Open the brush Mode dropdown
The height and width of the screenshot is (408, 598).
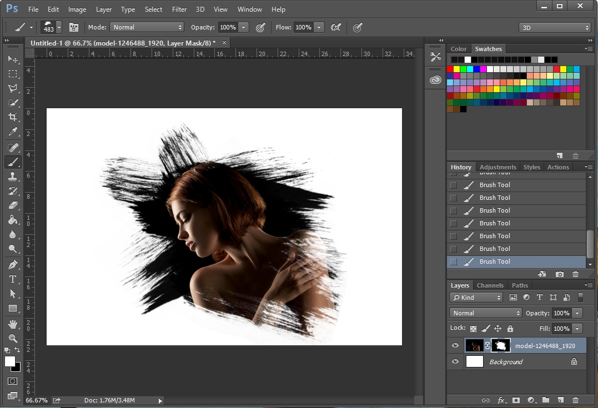click(147, 27)
